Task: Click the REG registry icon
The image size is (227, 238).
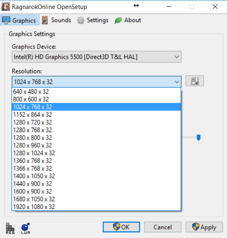Action: pyautogui.click(x=10, y=228)
